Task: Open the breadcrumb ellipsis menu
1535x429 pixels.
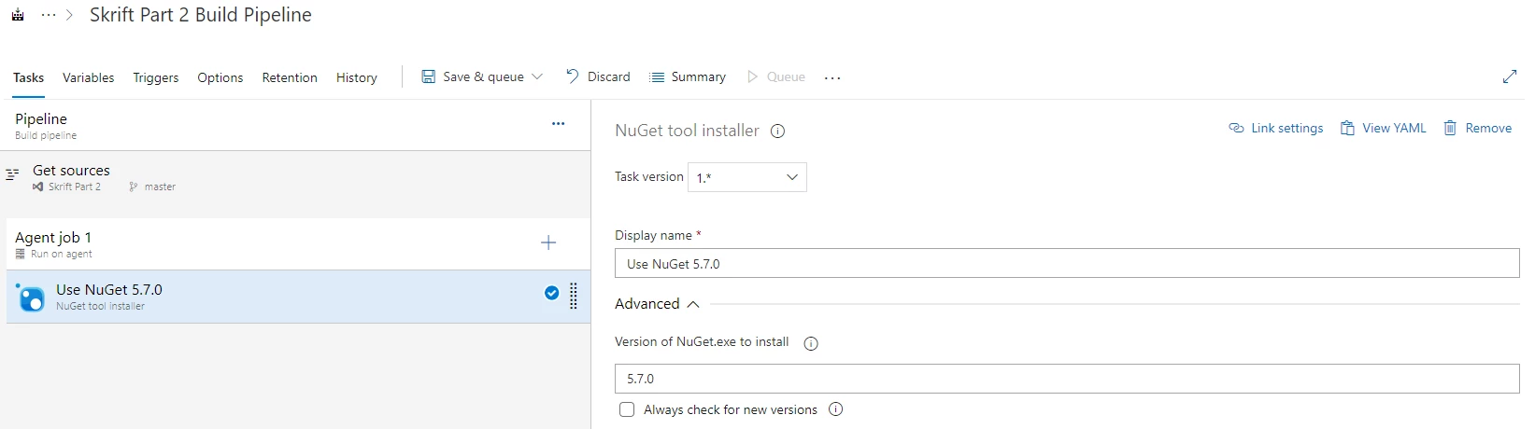Action: pos(49,15)
